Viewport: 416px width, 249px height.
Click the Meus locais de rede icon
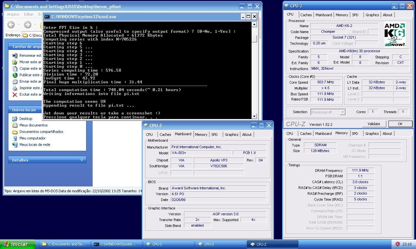[x=15, y=145]
